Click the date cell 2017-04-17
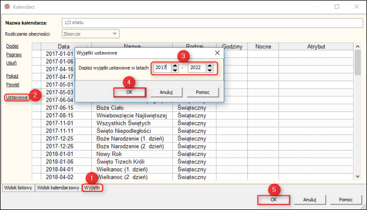Viewport: 367px width, 210px height. 60,77
